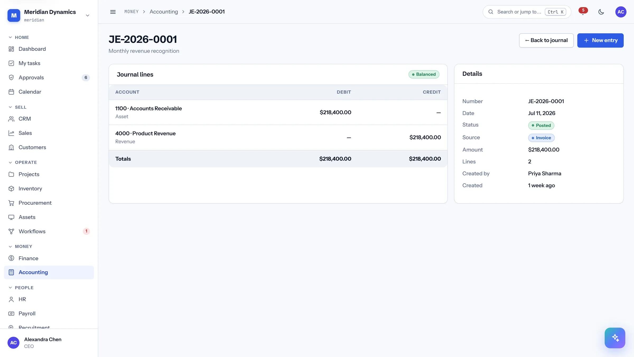Image resolution: width=634 pixels, height=357 pixels.
Task: Open Approvals with 6 pending
Action: pyautogui.click(x=49, y=77)
